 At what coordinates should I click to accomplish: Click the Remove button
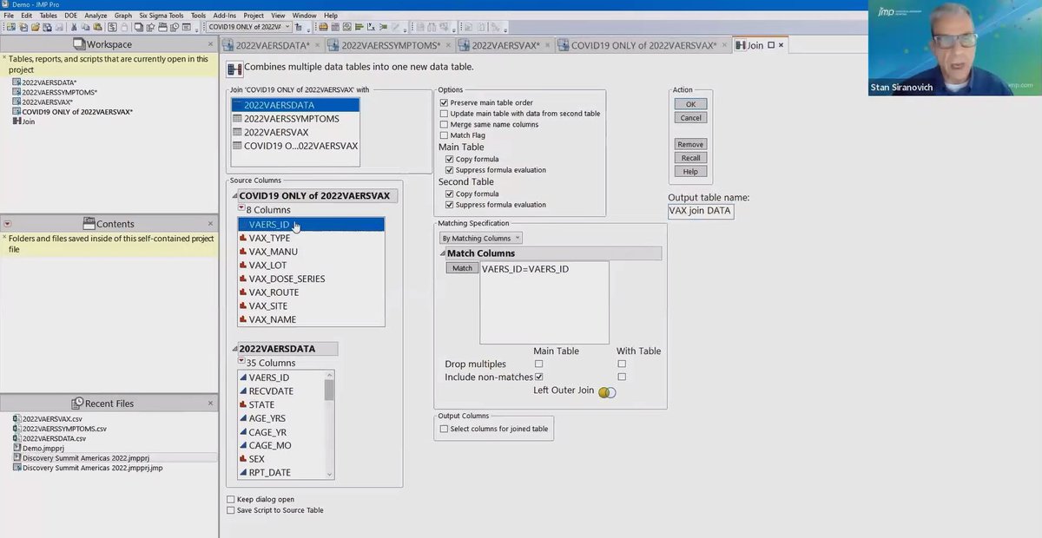pos(691,144)
